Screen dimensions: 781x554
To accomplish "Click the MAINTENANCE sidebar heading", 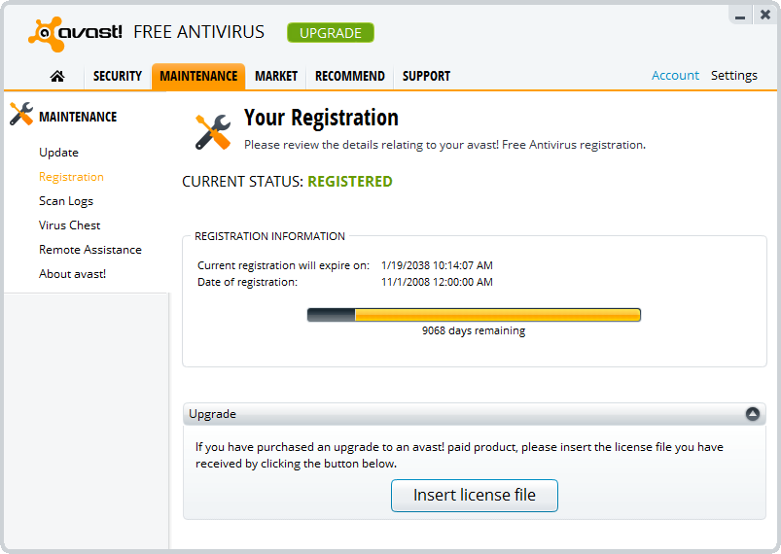I will [78, 117].
